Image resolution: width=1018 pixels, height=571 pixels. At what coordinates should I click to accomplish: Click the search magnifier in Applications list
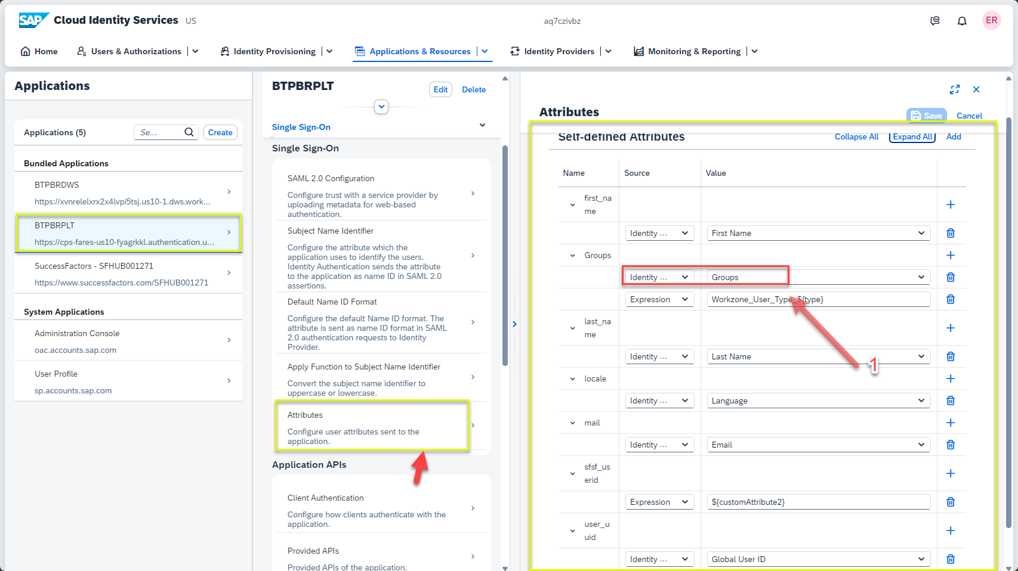point(189,132)
